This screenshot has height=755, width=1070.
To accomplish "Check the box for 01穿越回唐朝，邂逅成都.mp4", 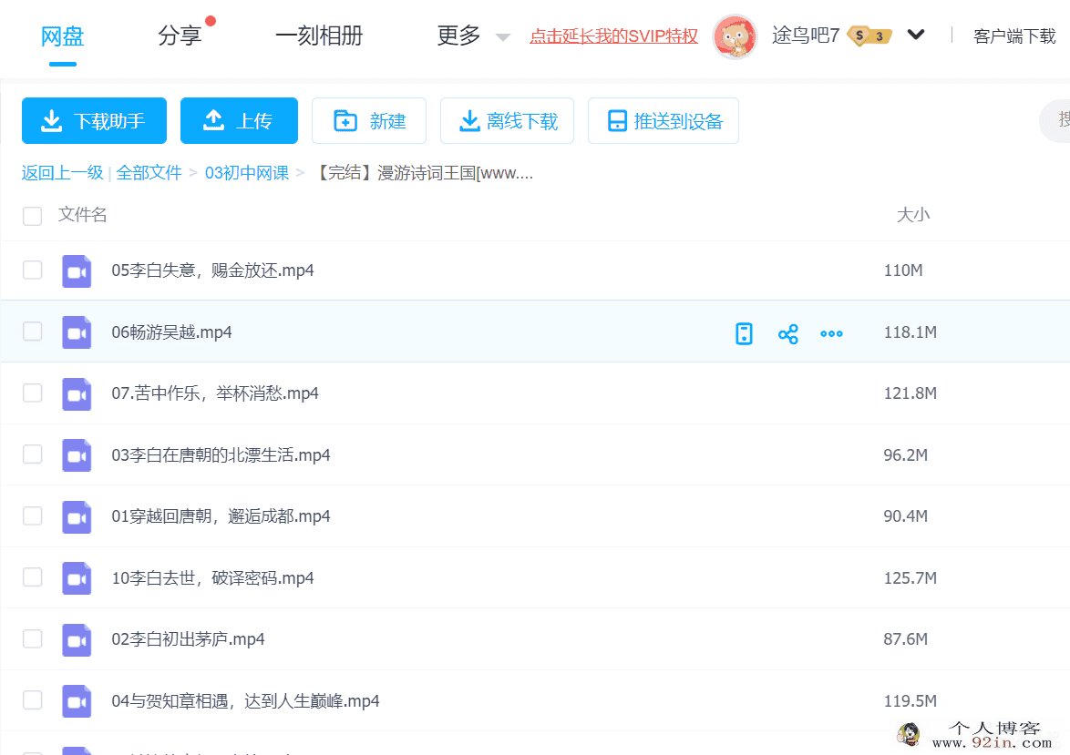I will 32,515.
